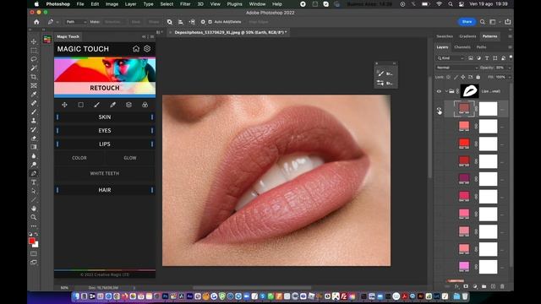541x304 pixels.
Task: Click the Magic Touch eyedropper icon
Action: click(x=112, y=105)
